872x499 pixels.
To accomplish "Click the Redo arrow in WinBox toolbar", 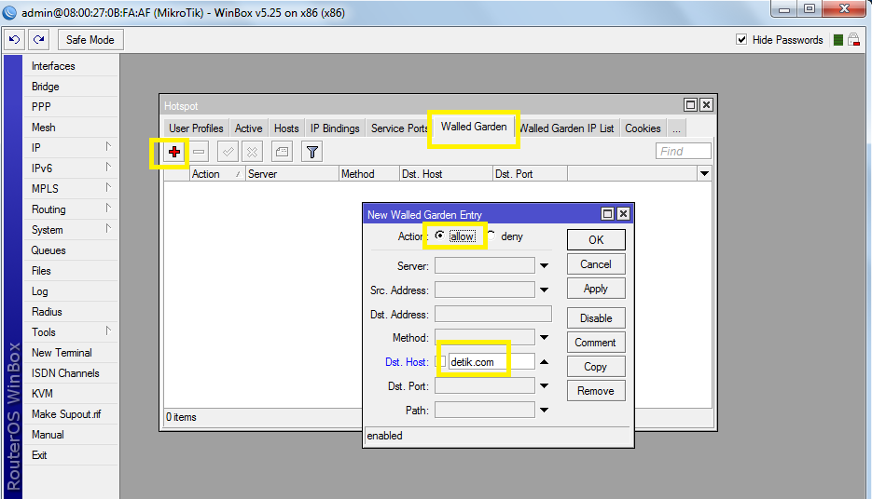I will pos(39,39).
